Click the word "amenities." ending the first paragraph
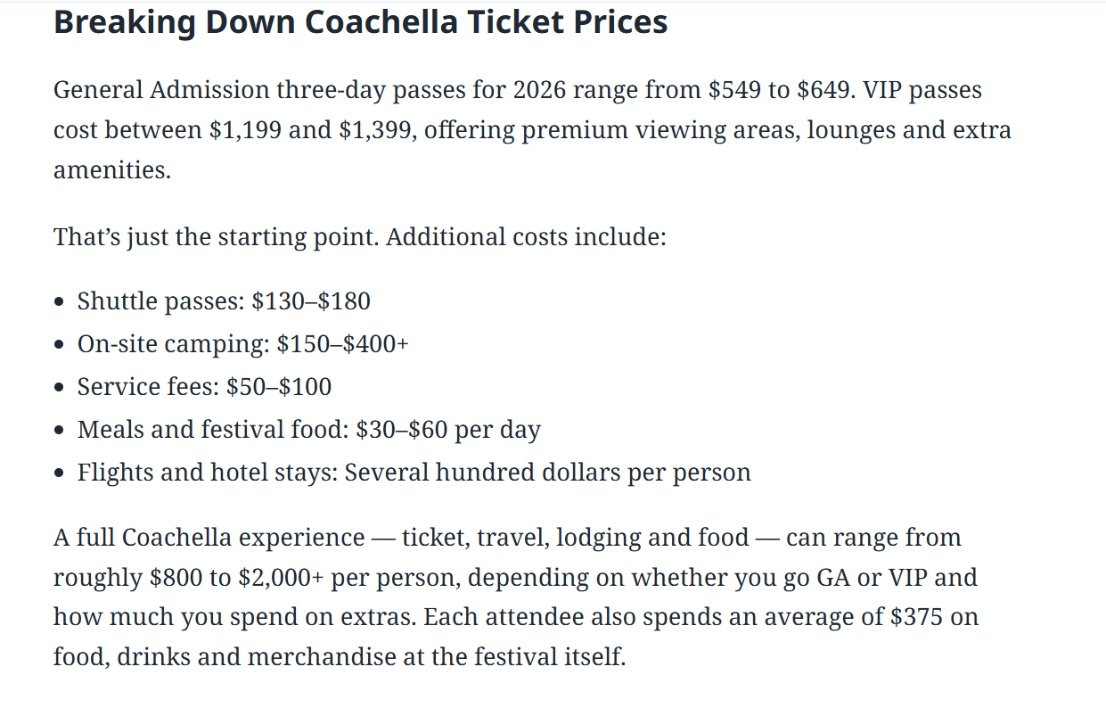 (111, 169)
